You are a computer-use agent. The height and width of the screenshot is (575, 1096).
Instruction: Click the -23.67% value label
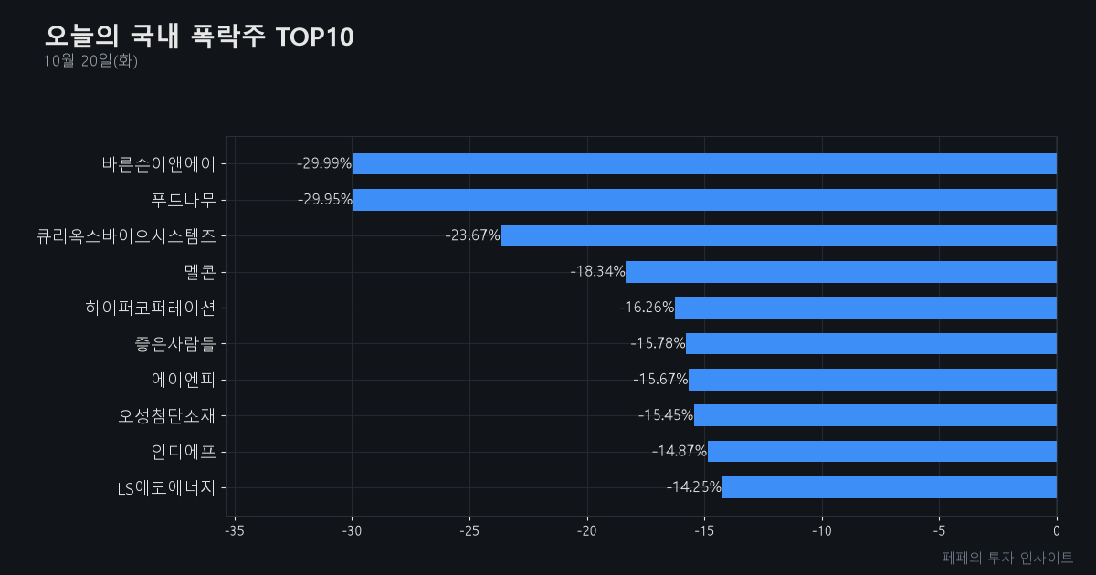[x=472, y=235]
